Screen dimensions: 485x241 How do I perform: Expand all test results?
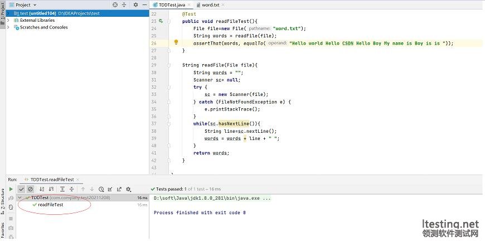point(62,189)
